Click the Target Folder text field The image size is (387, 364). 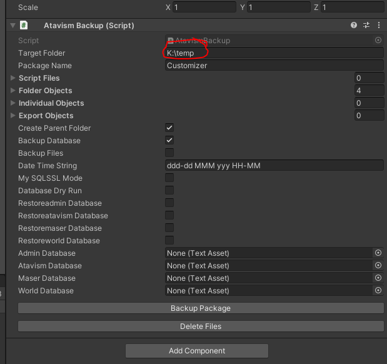(x=274, y=53)
